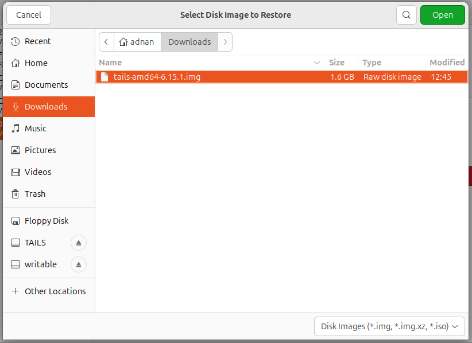This screenshot has width=472, height=343.
Task: Click the Music note icon
Action: pyautogui.click(x=16, y=128)
